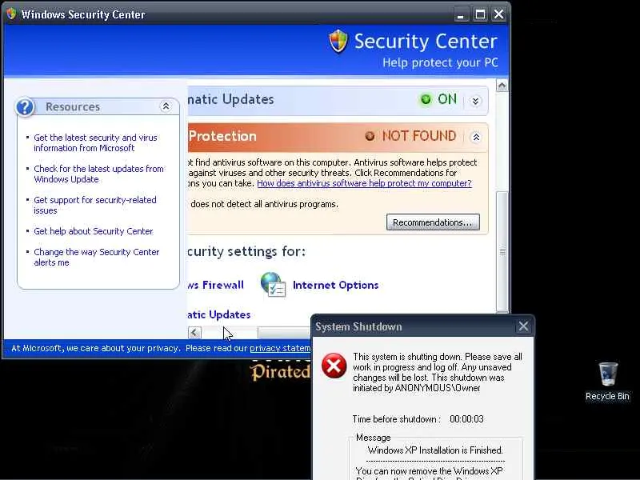Open the privacy statement link
640x480 pixels.
click(280, 348)
